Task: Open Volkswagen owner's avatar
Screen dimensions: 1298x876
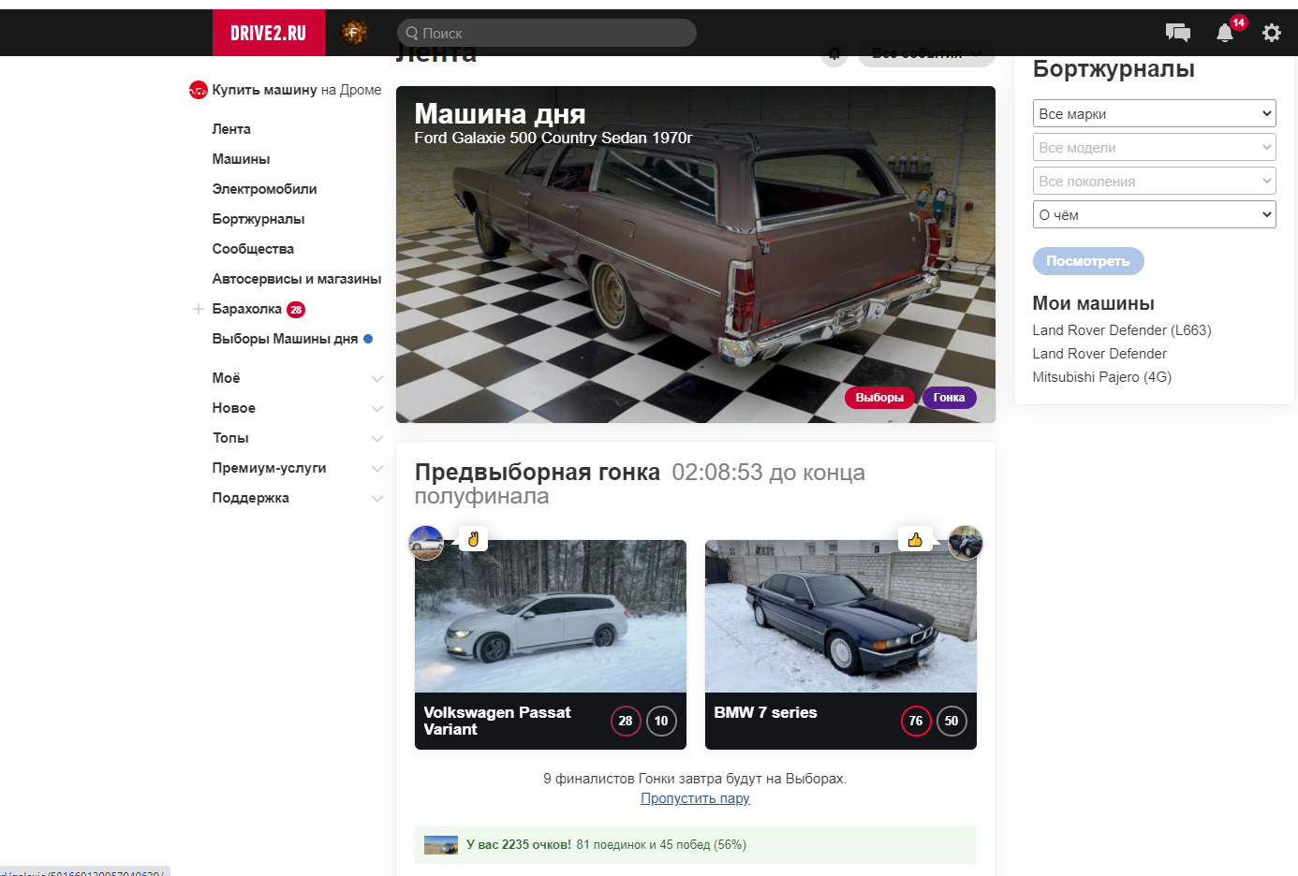Action: 426,543
